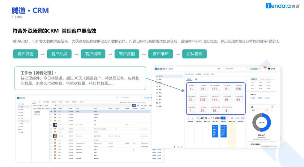Click the 商机 icon in dashboard sidebar
The image size is (304, 167).
pyautogui.click(x=157, y=90)
